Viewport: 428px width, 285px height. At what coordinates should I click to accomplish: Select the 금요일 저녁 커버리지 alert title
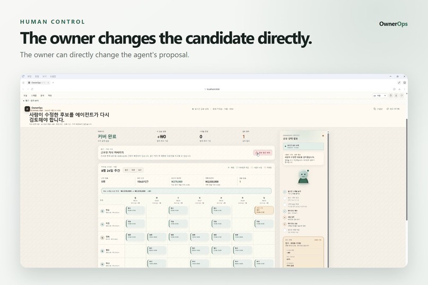112,152
